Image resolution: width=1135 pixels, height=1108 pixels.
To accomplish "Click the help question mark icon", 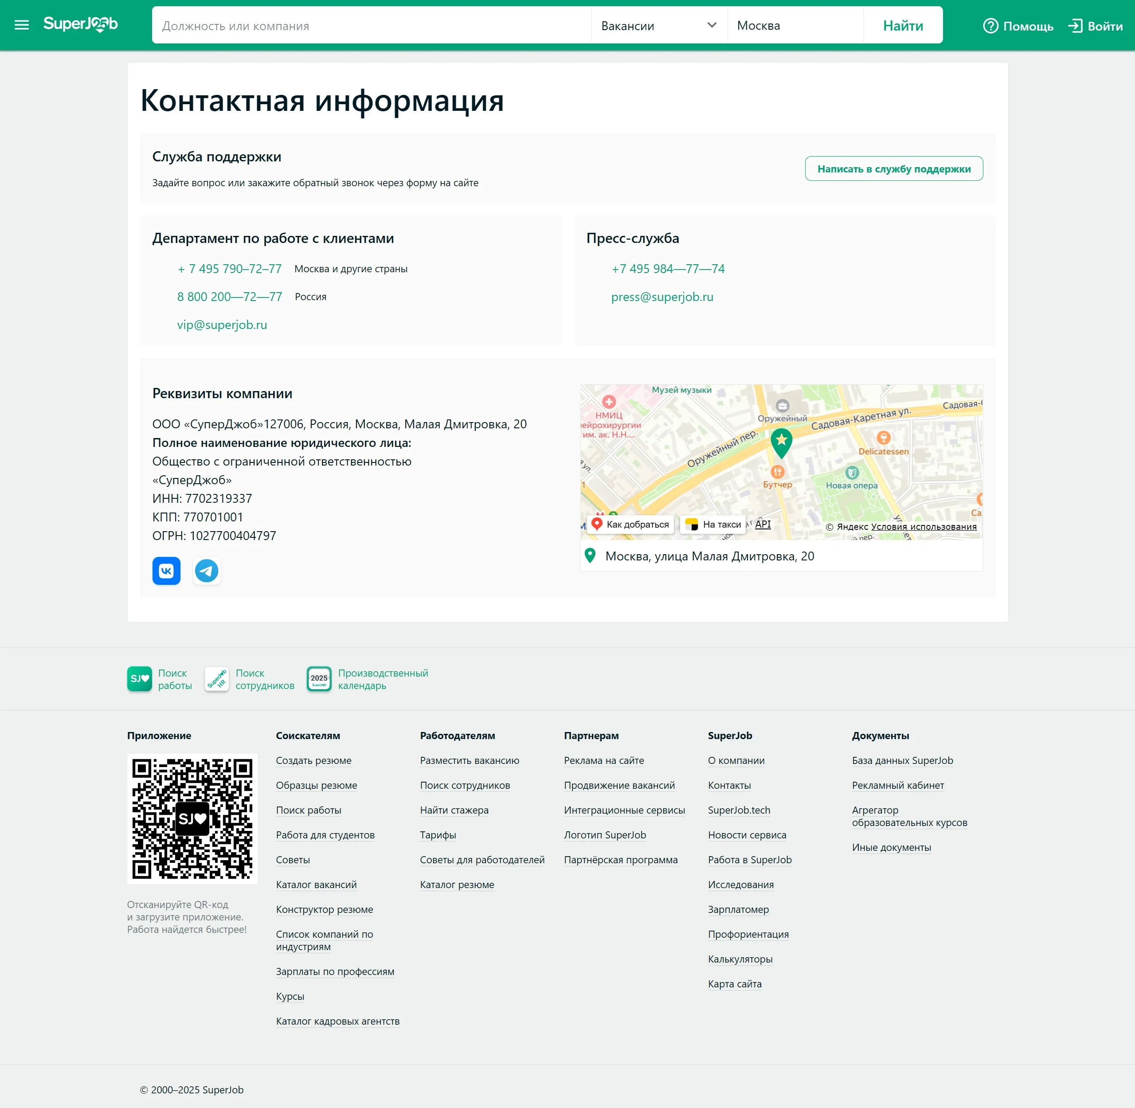I will (990, 26).
